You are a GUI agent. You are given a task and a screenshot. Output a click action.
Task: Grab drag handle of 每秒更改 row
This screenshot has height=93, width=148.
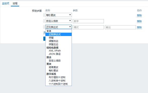[44, 15]
